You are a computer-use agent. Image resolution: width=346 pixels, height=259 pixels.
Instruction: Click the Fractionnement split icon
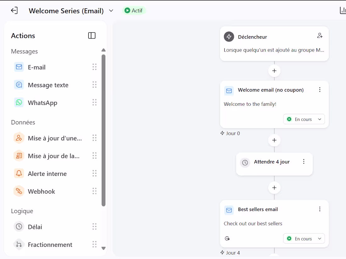[19, 245]
